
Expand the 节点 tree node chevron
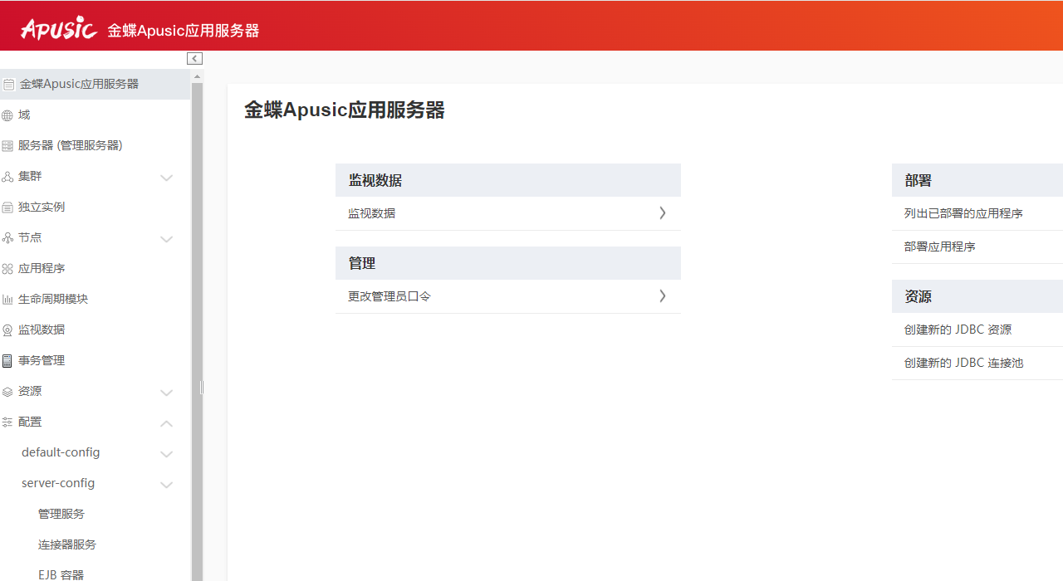(x=166, y=239)
